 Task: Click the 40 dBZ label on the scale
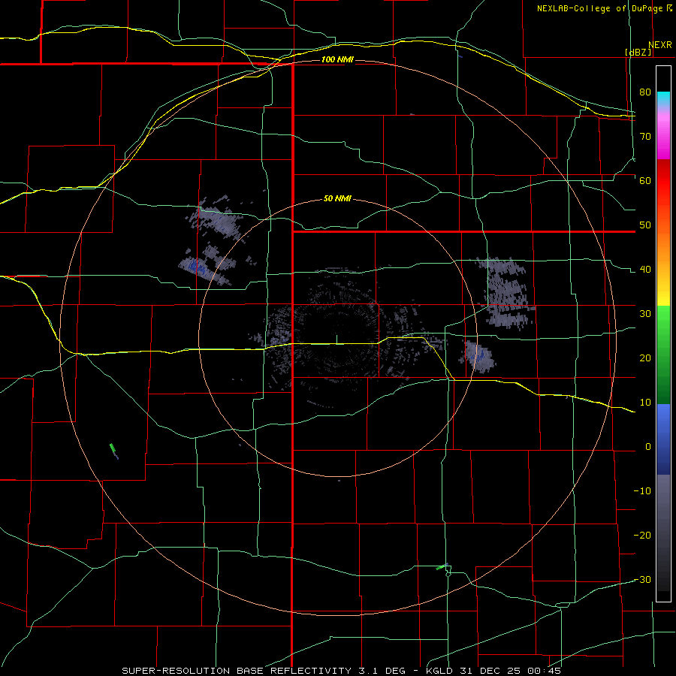pos(645,270)
